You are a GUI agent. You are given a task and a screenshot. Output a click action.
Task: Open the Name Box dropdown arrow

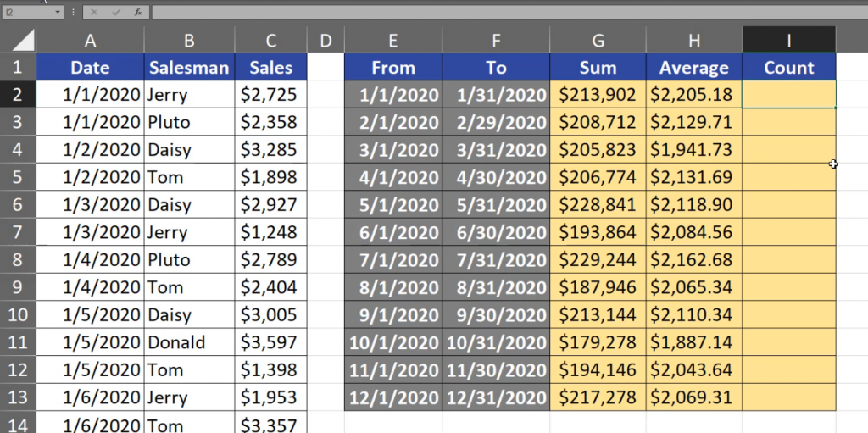click(58, 13)
